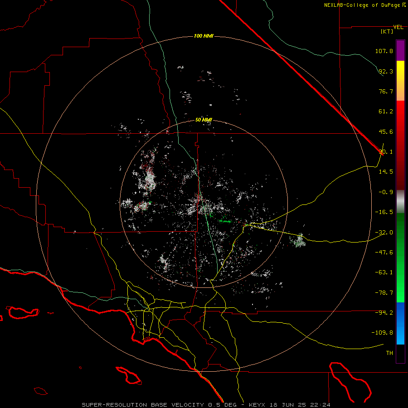This screenshot has width=408, height=408.
Task: Click the isolated echo cluster east of the 50 NMI ring
Action: point(299,240)
